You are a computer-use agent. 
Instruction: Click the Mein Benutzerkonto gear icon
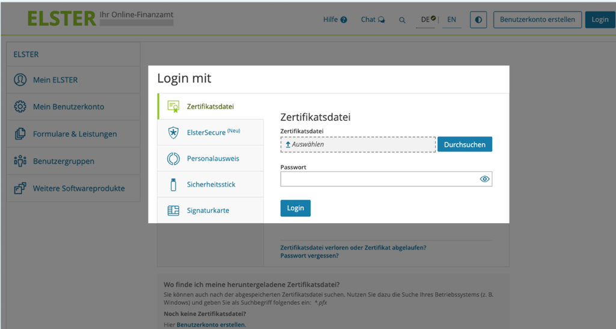pos(20,106)
